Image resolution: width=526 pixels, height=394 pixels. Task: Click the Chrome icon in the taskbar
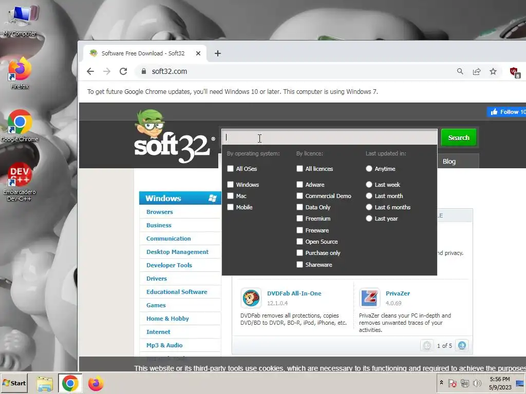pyautogui.click(x=70, y=383)
